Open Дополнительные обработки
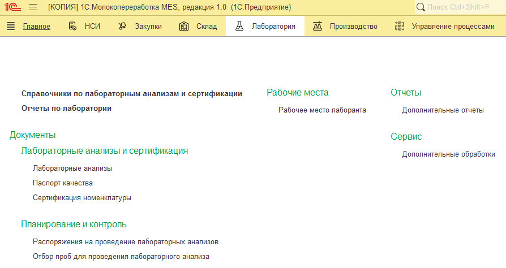 click(449, 154)
